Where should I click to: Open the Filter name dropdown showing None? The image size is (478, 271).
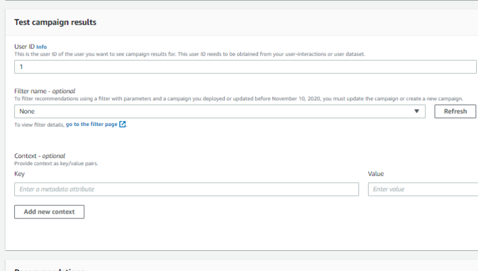coord(215,112)
